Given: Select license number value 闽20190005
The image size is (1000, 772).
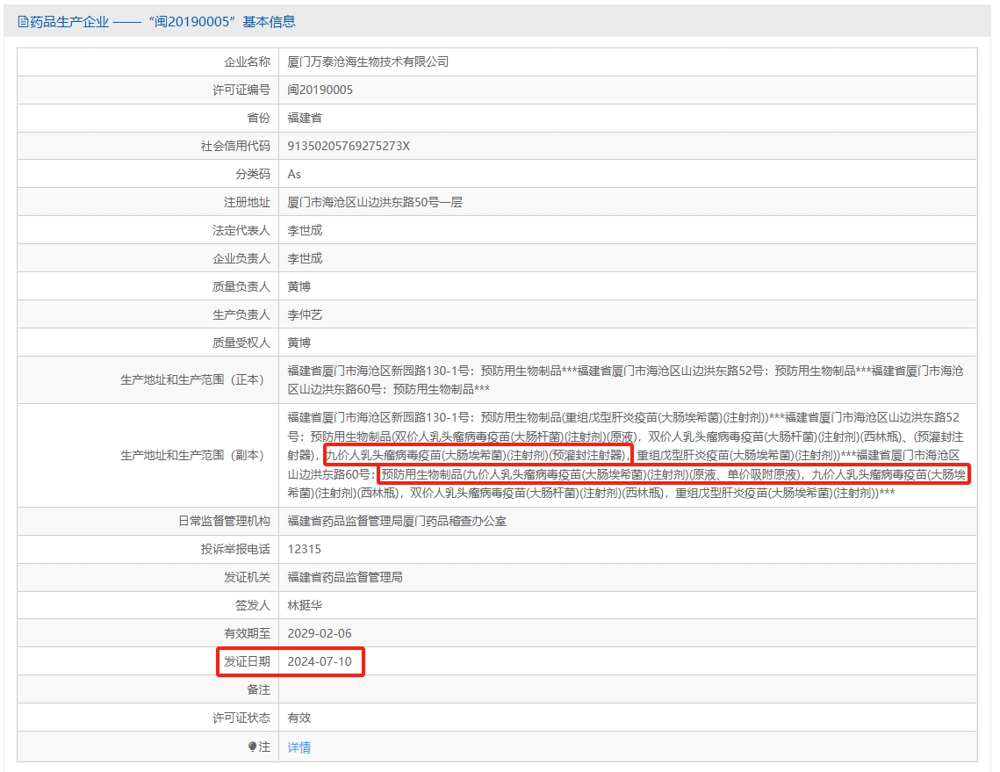Looking at the screenshot, I should (320, 90).
